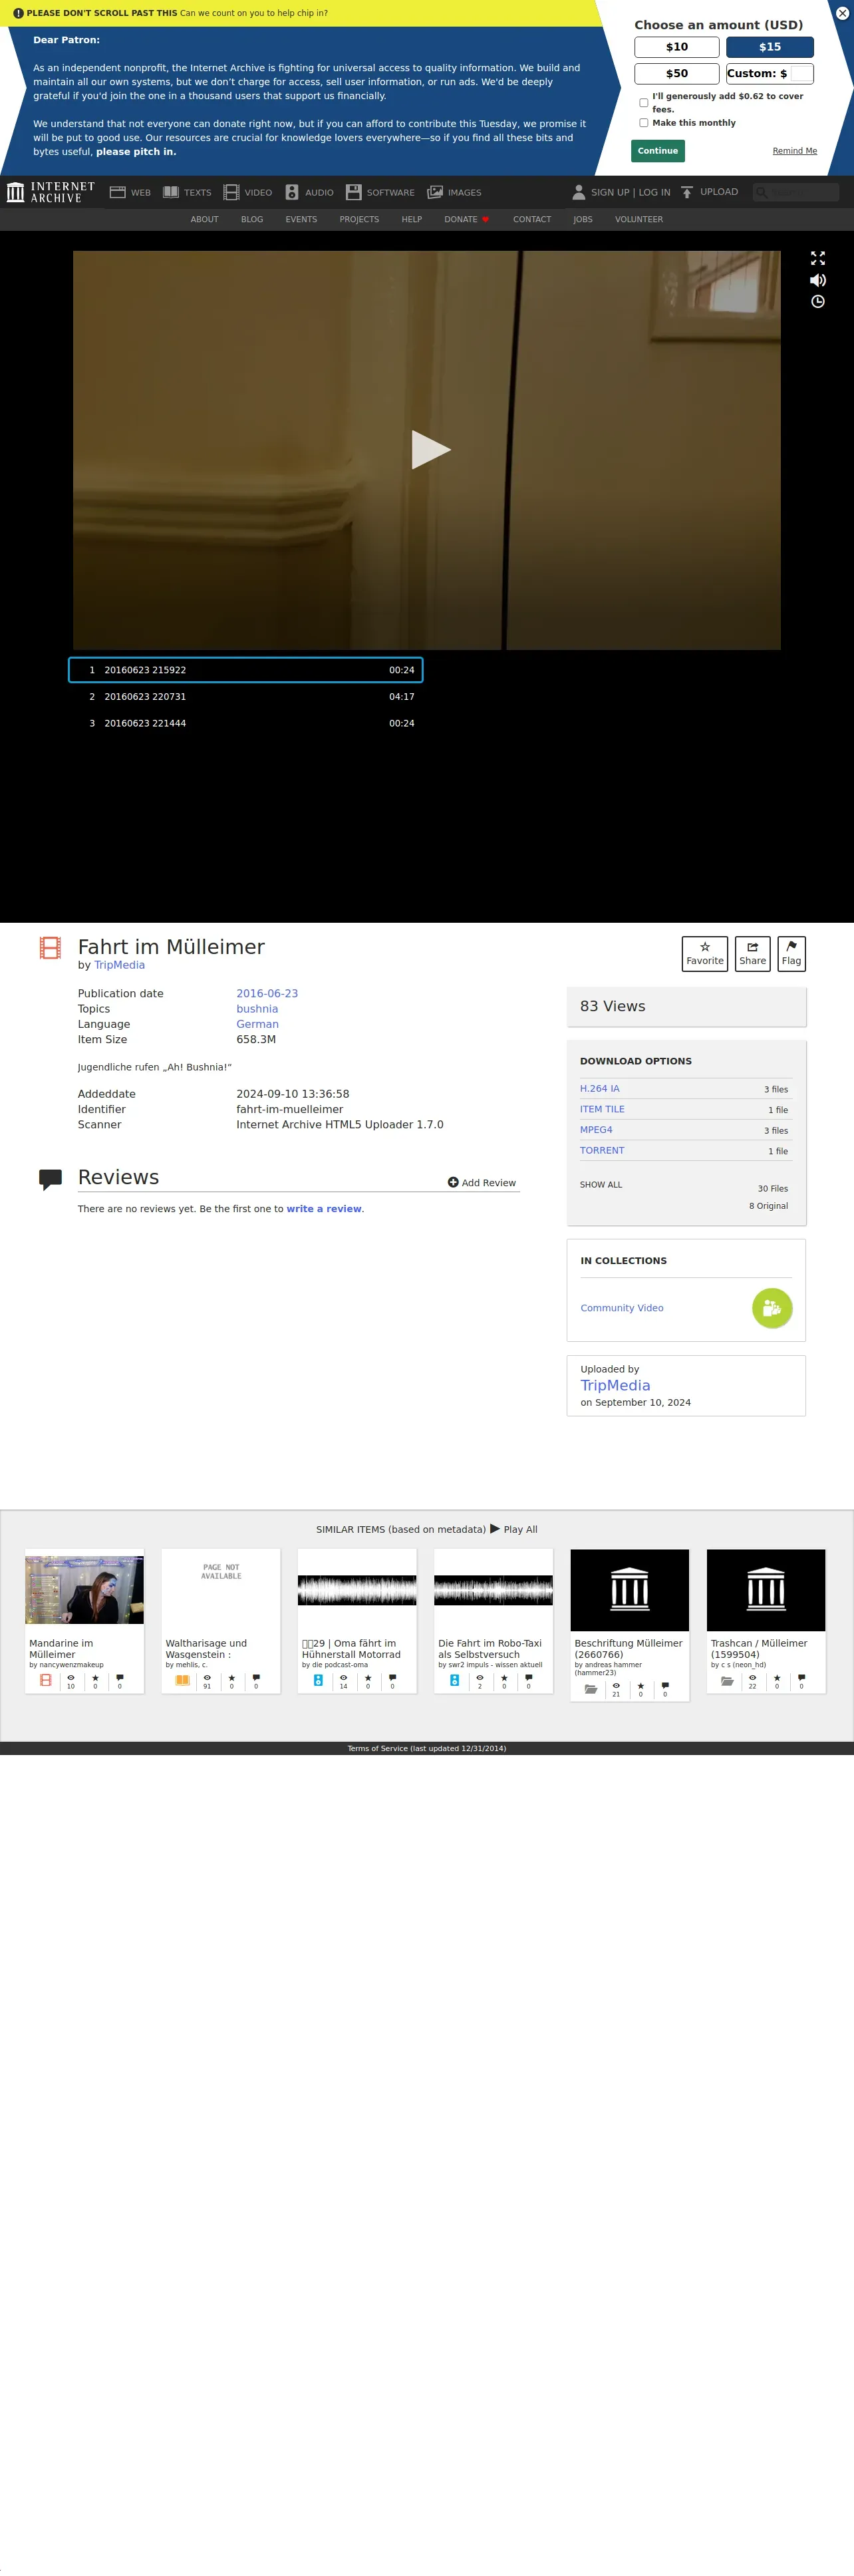Open the Mandarine im Mülleimer thumbnail

[x=84, y=1590]
